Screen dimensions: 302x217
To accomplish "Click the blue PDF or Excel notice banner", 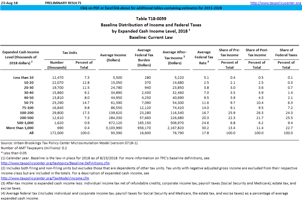I will 151,8.
